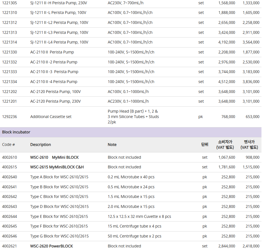The height and width of the screenshot is (250, 262).
Task: Open WSC-2620 PowerBLOCK product
Action: [x=52, y=246]
